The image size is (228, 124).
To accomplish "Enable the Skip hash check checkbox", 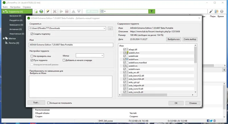I will pyautogui.click(x=32, y=56).
